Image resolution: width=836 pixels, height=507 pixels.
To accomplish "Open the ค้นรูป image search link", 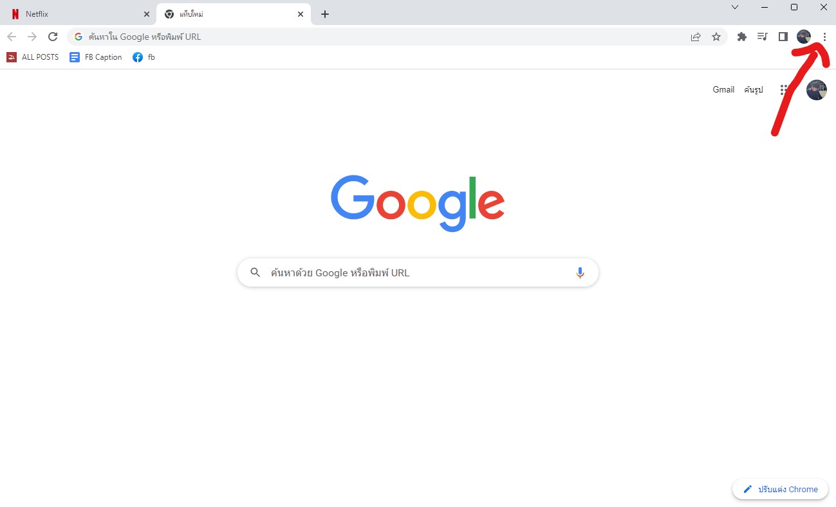I will tap(754, 90).
